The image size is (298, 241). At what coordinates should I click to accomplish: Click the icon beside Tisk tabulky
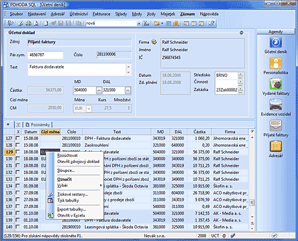[51, 200]
